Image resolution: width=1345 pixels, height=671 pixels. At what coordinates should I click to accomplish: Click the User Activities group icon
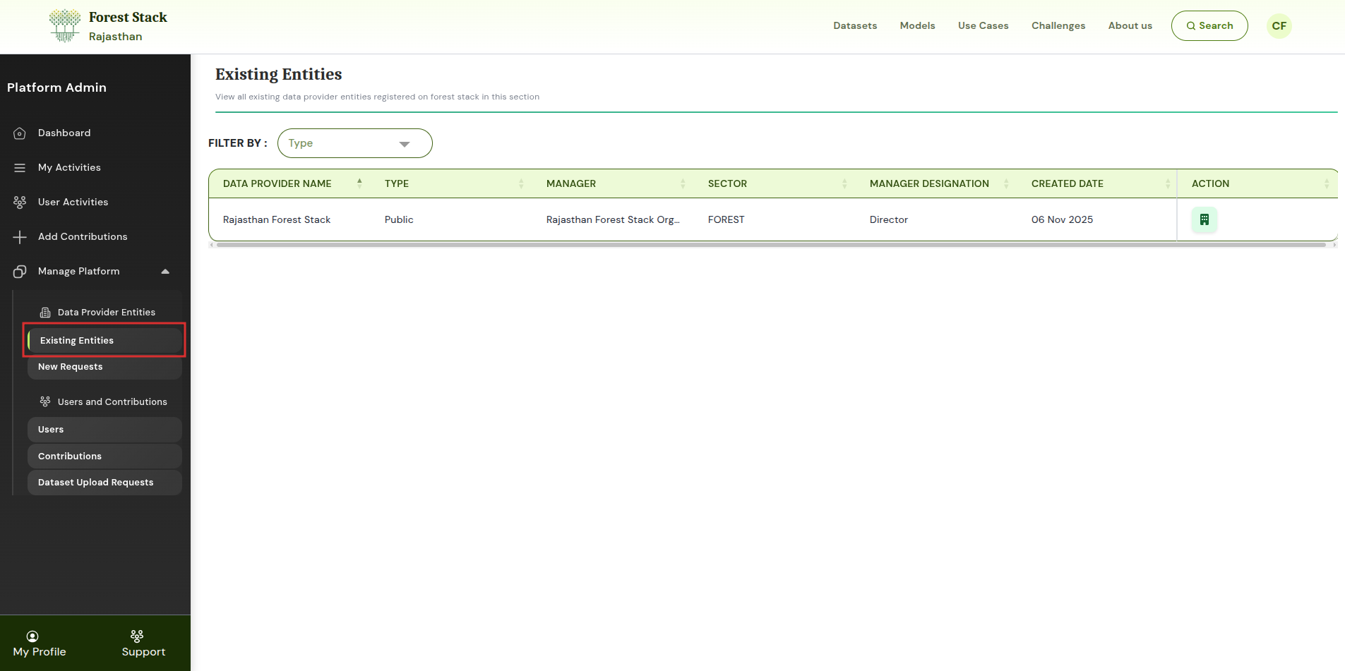coord(20,202)
